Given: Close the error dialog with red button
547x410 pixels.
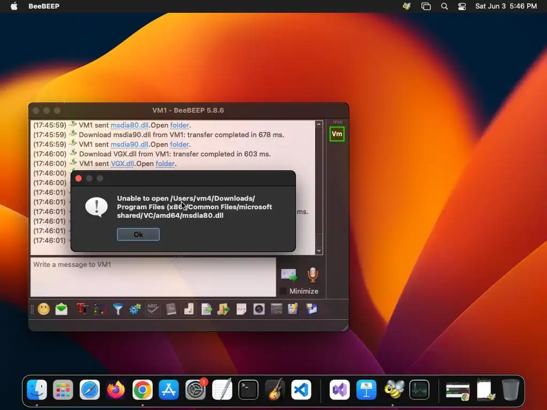Looking at the screenshot, I should pyautogui.click(x=79, y=178).
